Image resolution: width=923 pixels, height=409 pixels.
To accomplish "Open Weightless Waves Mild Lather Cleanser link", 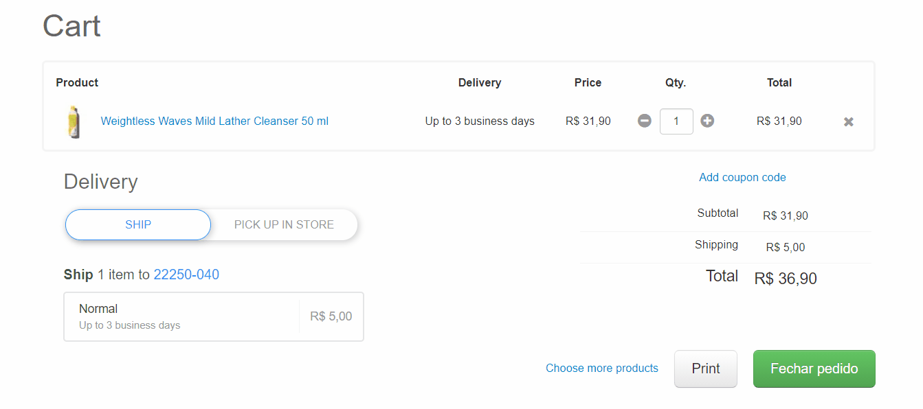I will click(x=214, y=121).
